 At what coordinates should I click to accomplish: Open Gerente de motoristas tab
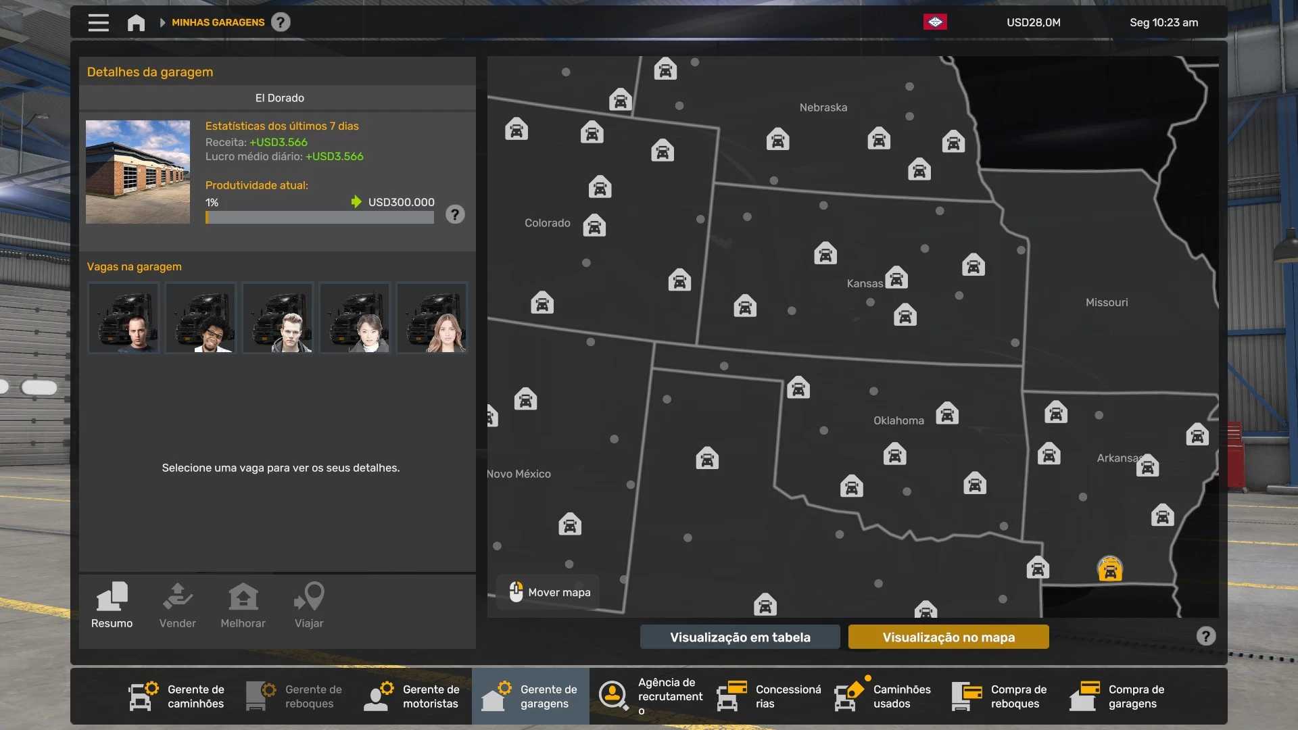coord(412,696)
